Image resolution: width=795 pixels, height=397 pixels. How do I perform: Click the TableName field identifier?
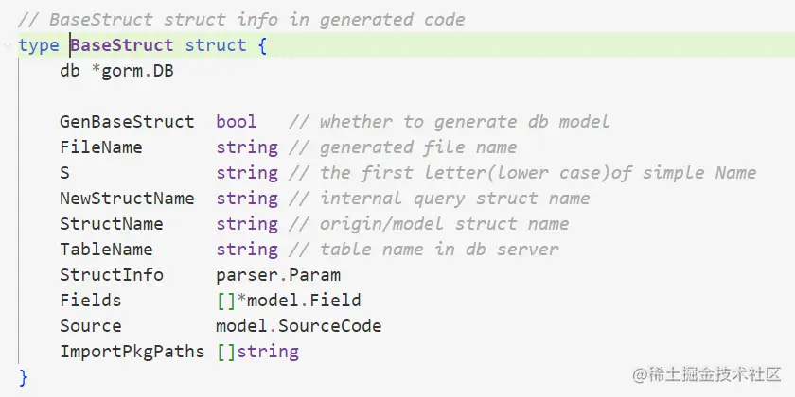(x=106, y=250)
